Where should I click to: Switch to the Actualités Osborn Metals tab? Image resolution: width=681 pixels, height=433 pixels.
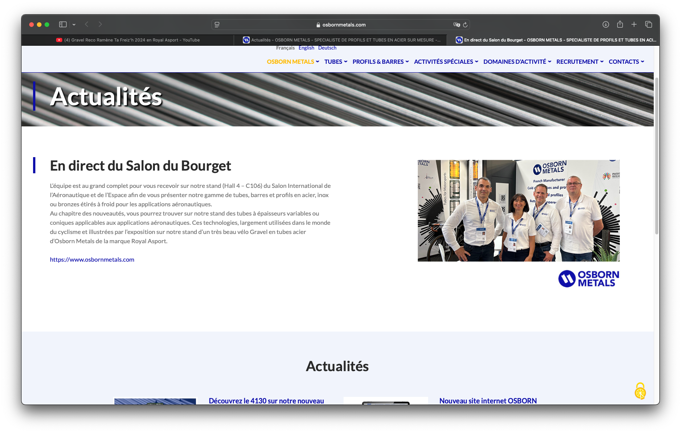340,40
